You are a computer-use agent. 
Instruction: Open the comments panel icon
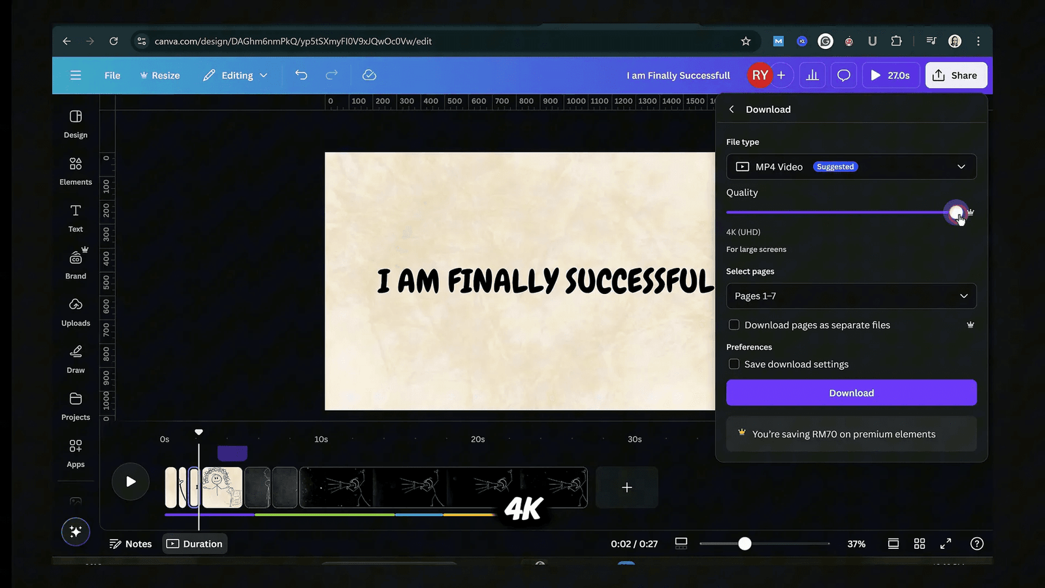pyautogui.click(x=844, y=75)
